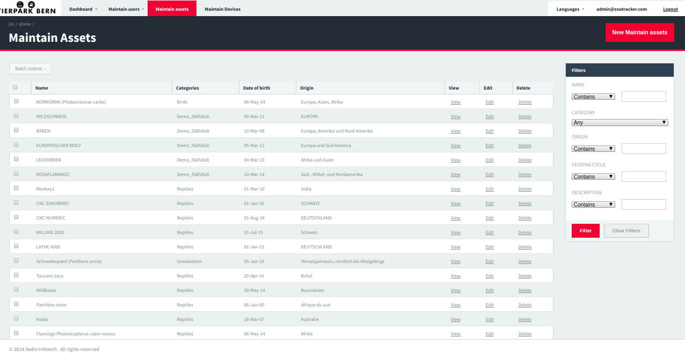The image size is (685, 359).
Task: Click the Origin filter text field
Action: (x=643, y=149)
